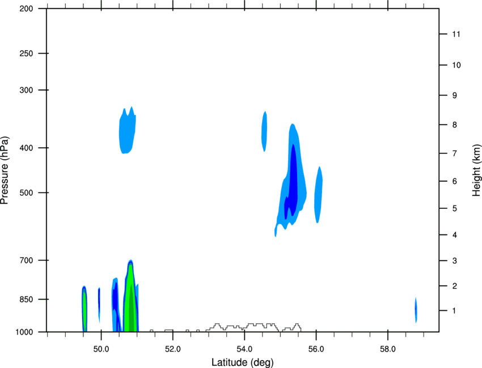Click the 'Latitude (deg)' axis title
This screenshot has height=368, width=482.
[x=242, y=362]
